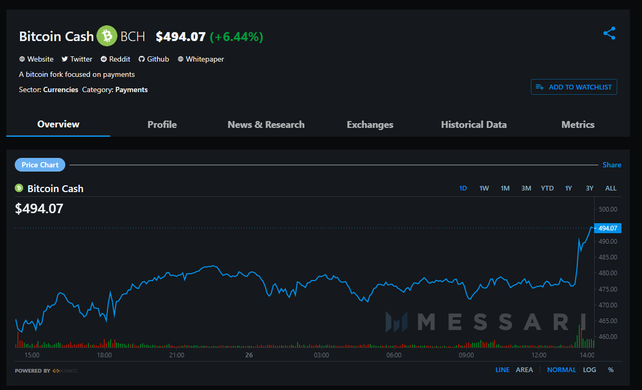This screenshot has width=642, height=390.
Task: Open the Whitepaper link with globe icon
Action: (201, 59)
